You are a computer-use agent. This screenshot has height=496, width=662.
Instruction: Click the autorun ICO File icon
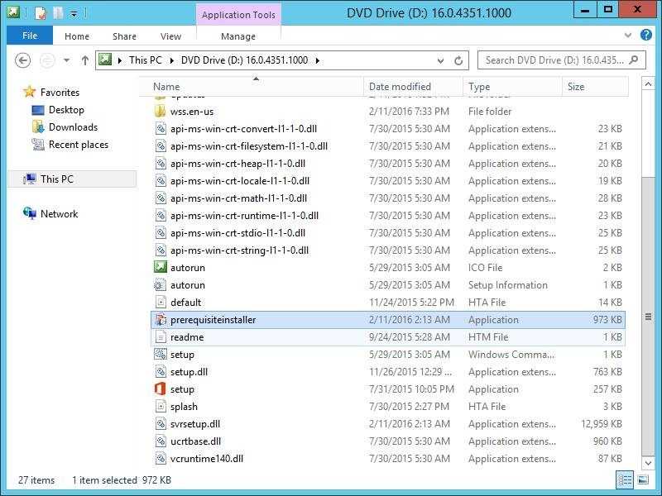pyautogui.click(x=161, y=267)
